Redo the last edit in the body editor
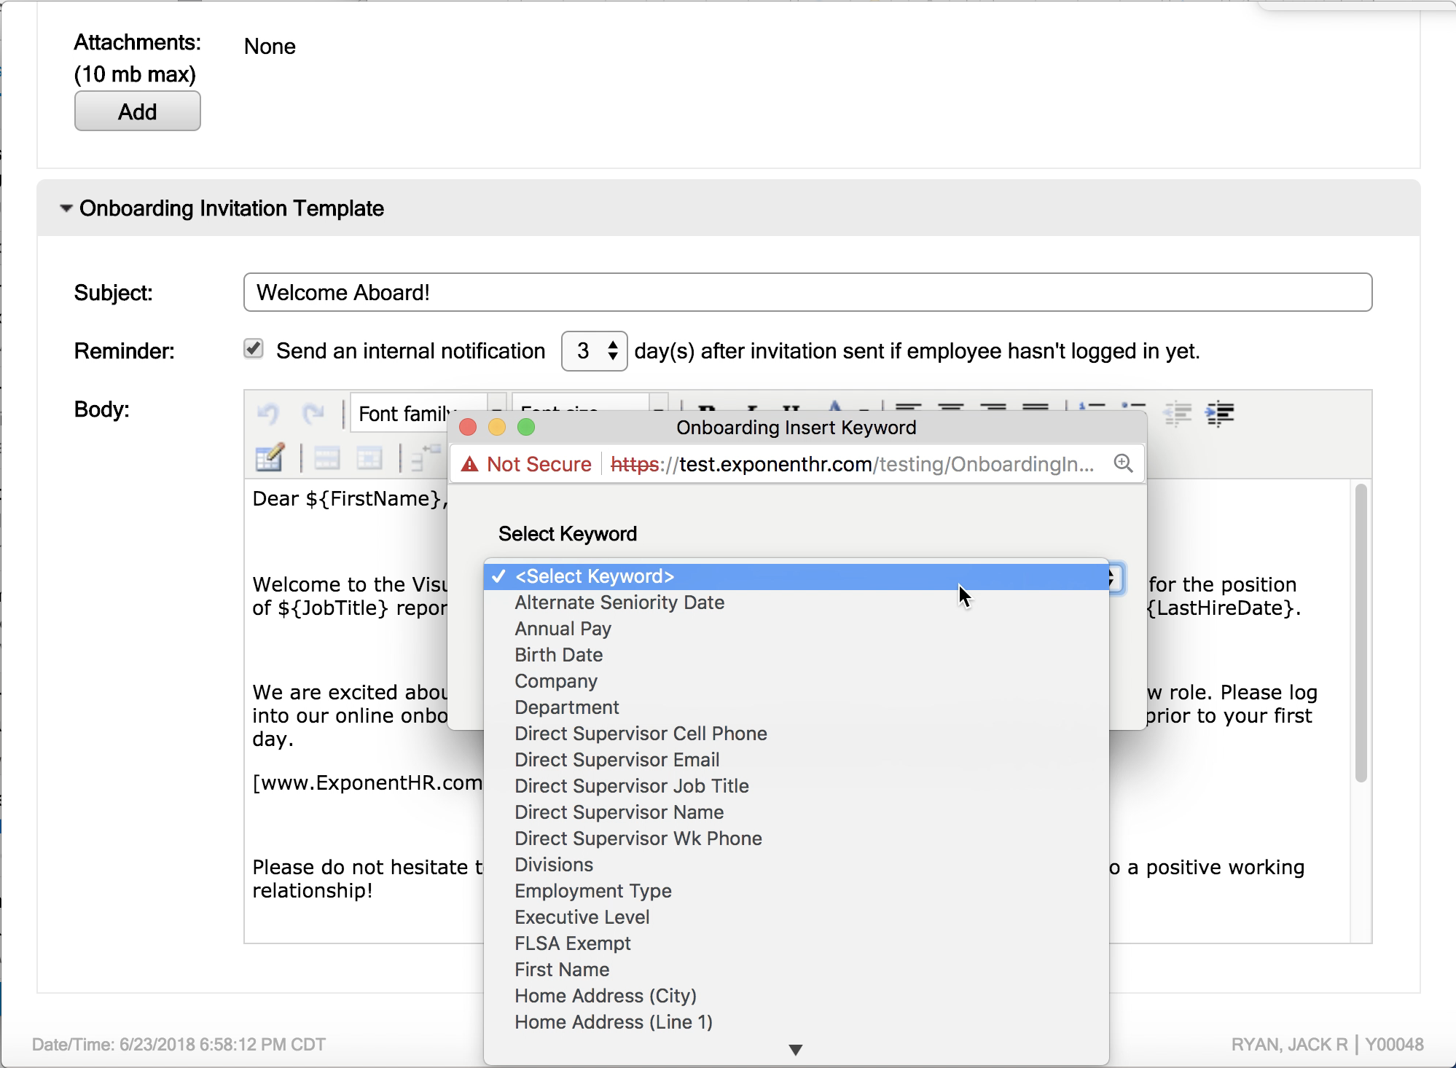The height and width of the screenshot is (1068, 1456). point(315,414)
